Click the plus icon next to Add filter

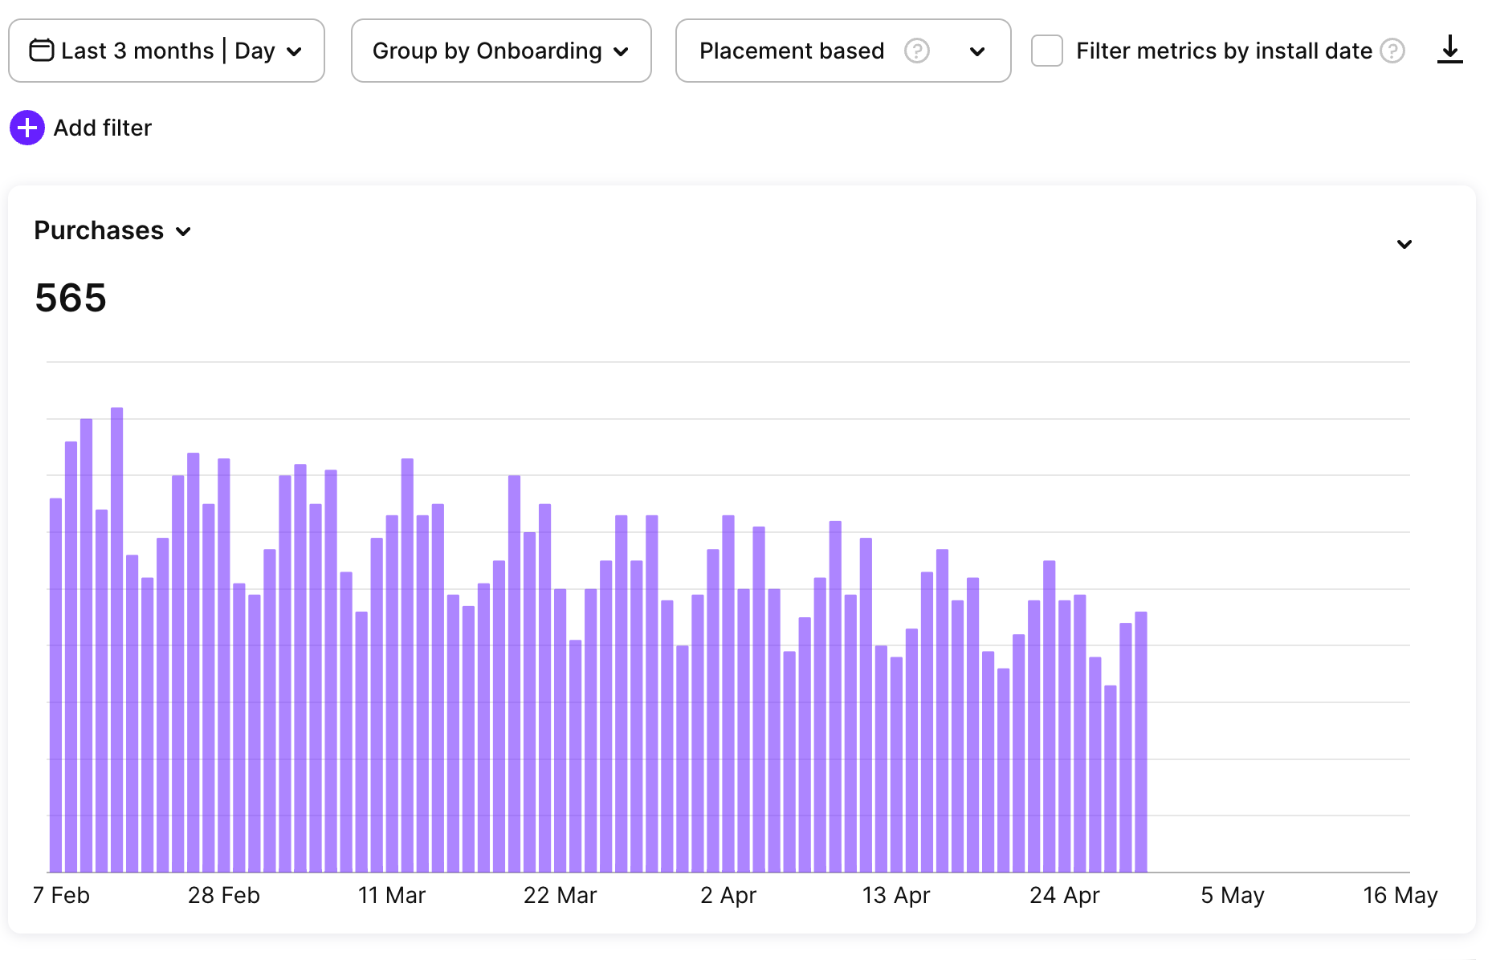26,127
